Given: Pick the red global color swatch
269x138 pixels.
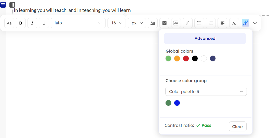Looking at the screenshot, I should (186, 59).
